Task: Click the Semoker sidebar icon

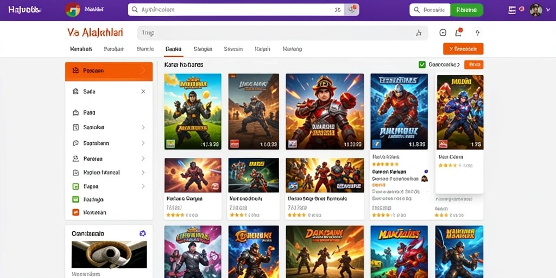Action: pyautogui.click(x=75, y=127)
